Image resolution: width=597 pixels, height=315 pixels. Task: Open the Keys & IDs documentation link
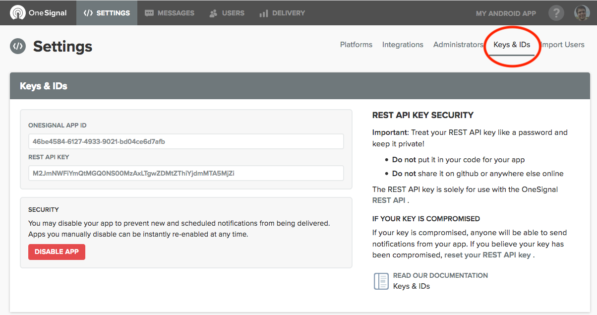(412, 286)
